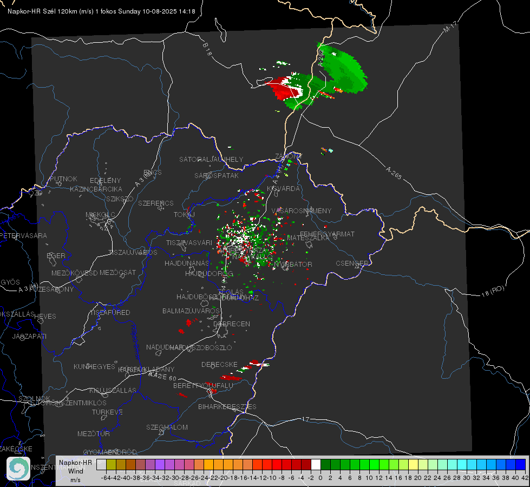
Task: Click the TISZAFÜRED city label
Action: [x=110, y=312]
